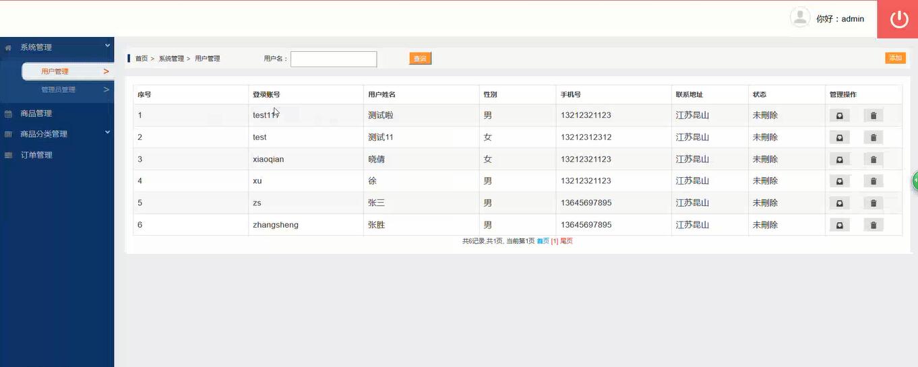Click edit icon for user zs
The image size is (918, 367).
(x=840, y=203)
